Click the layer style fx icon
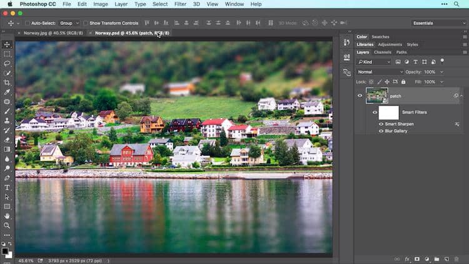 407,258
